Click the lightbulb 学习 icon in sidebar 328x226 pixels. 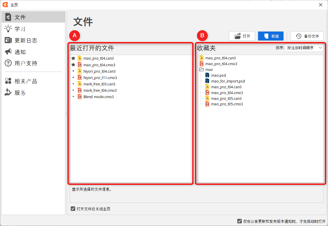[8, 29]
